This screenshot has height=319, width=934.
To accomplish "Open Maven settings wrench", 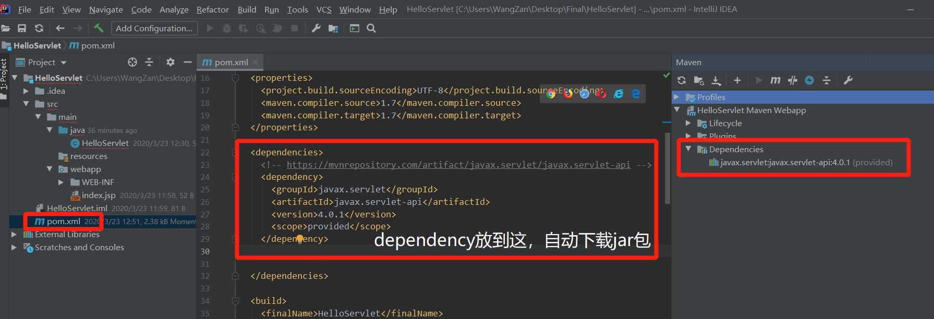I will pos(848,80).
